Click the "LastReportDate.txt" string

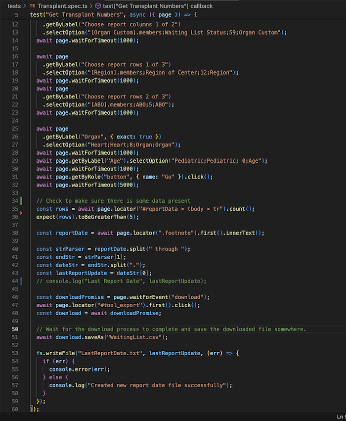click(x=110, y=353)
